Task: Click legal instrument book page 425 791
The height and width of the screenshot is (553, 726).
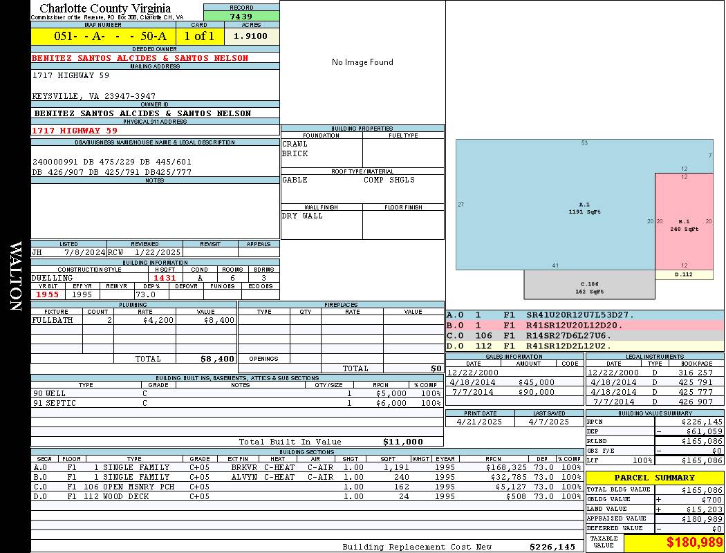Action: 696,383
